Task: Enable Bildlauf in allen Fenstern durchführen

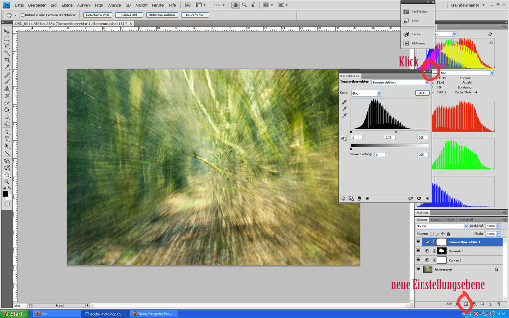Action: [23, 15]
